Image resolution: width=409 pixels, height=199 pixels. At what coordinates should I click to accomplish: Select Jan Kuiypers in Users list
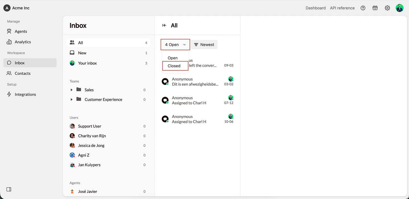click(109, 165)
